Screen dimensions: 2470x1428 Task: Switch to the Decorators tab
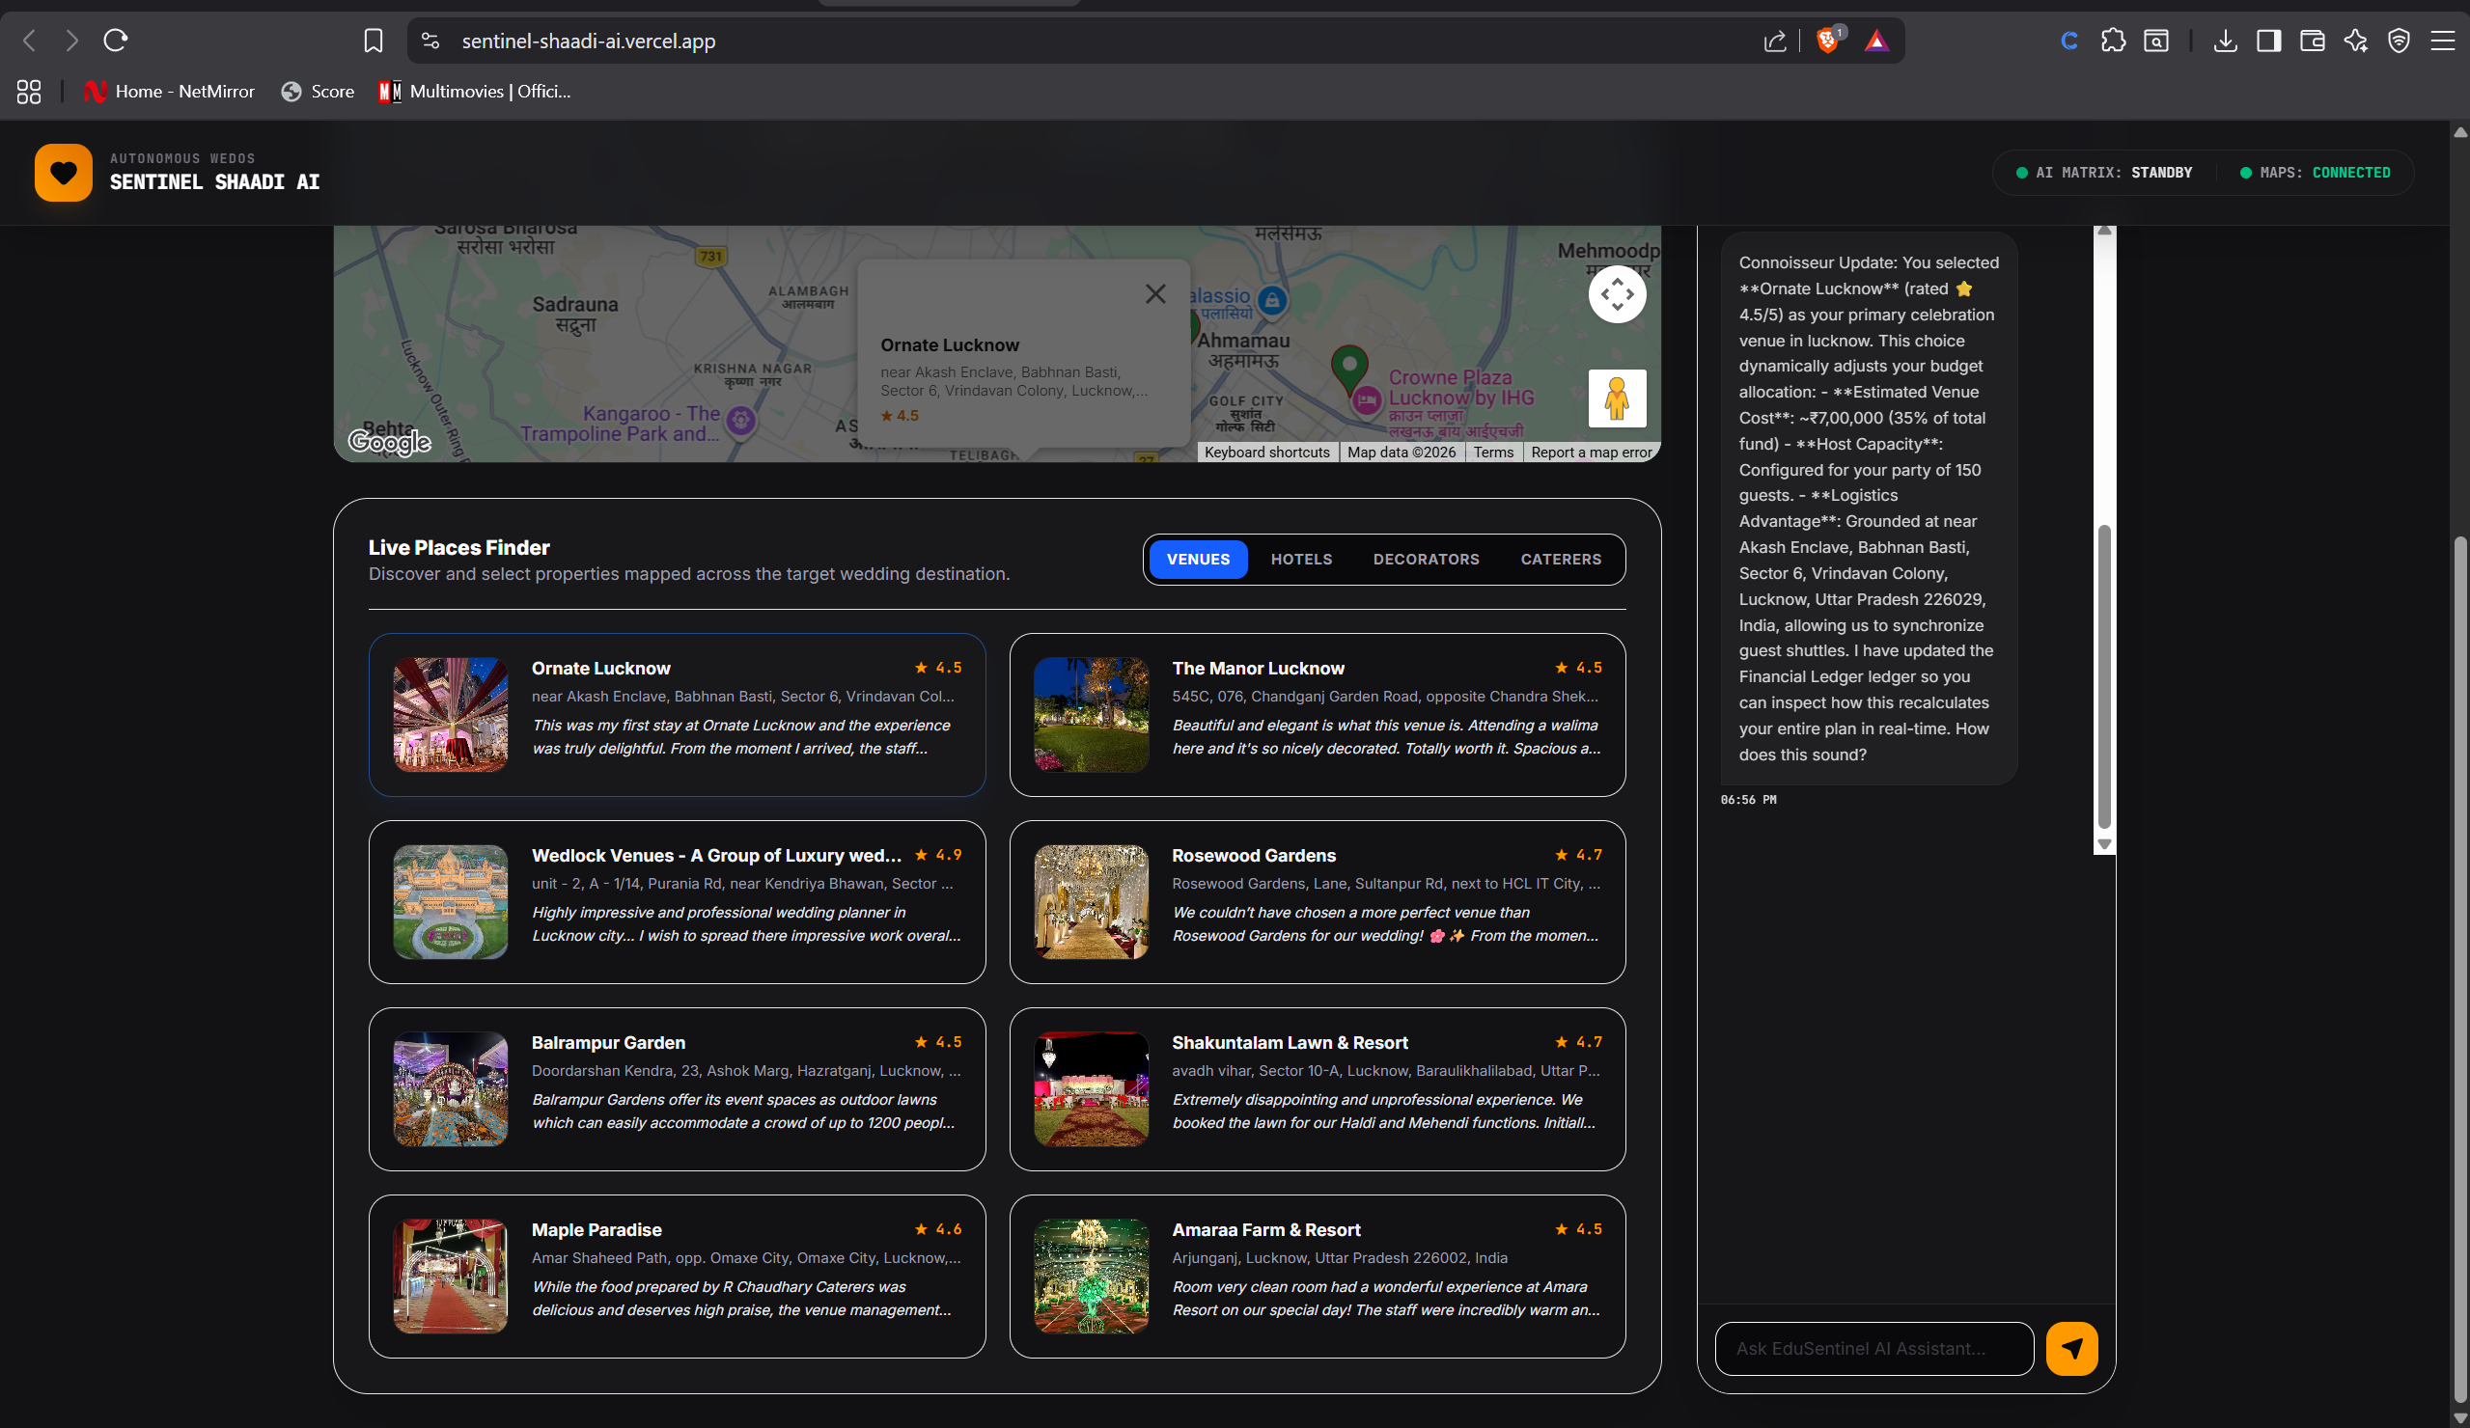[x=1427, y=559]
